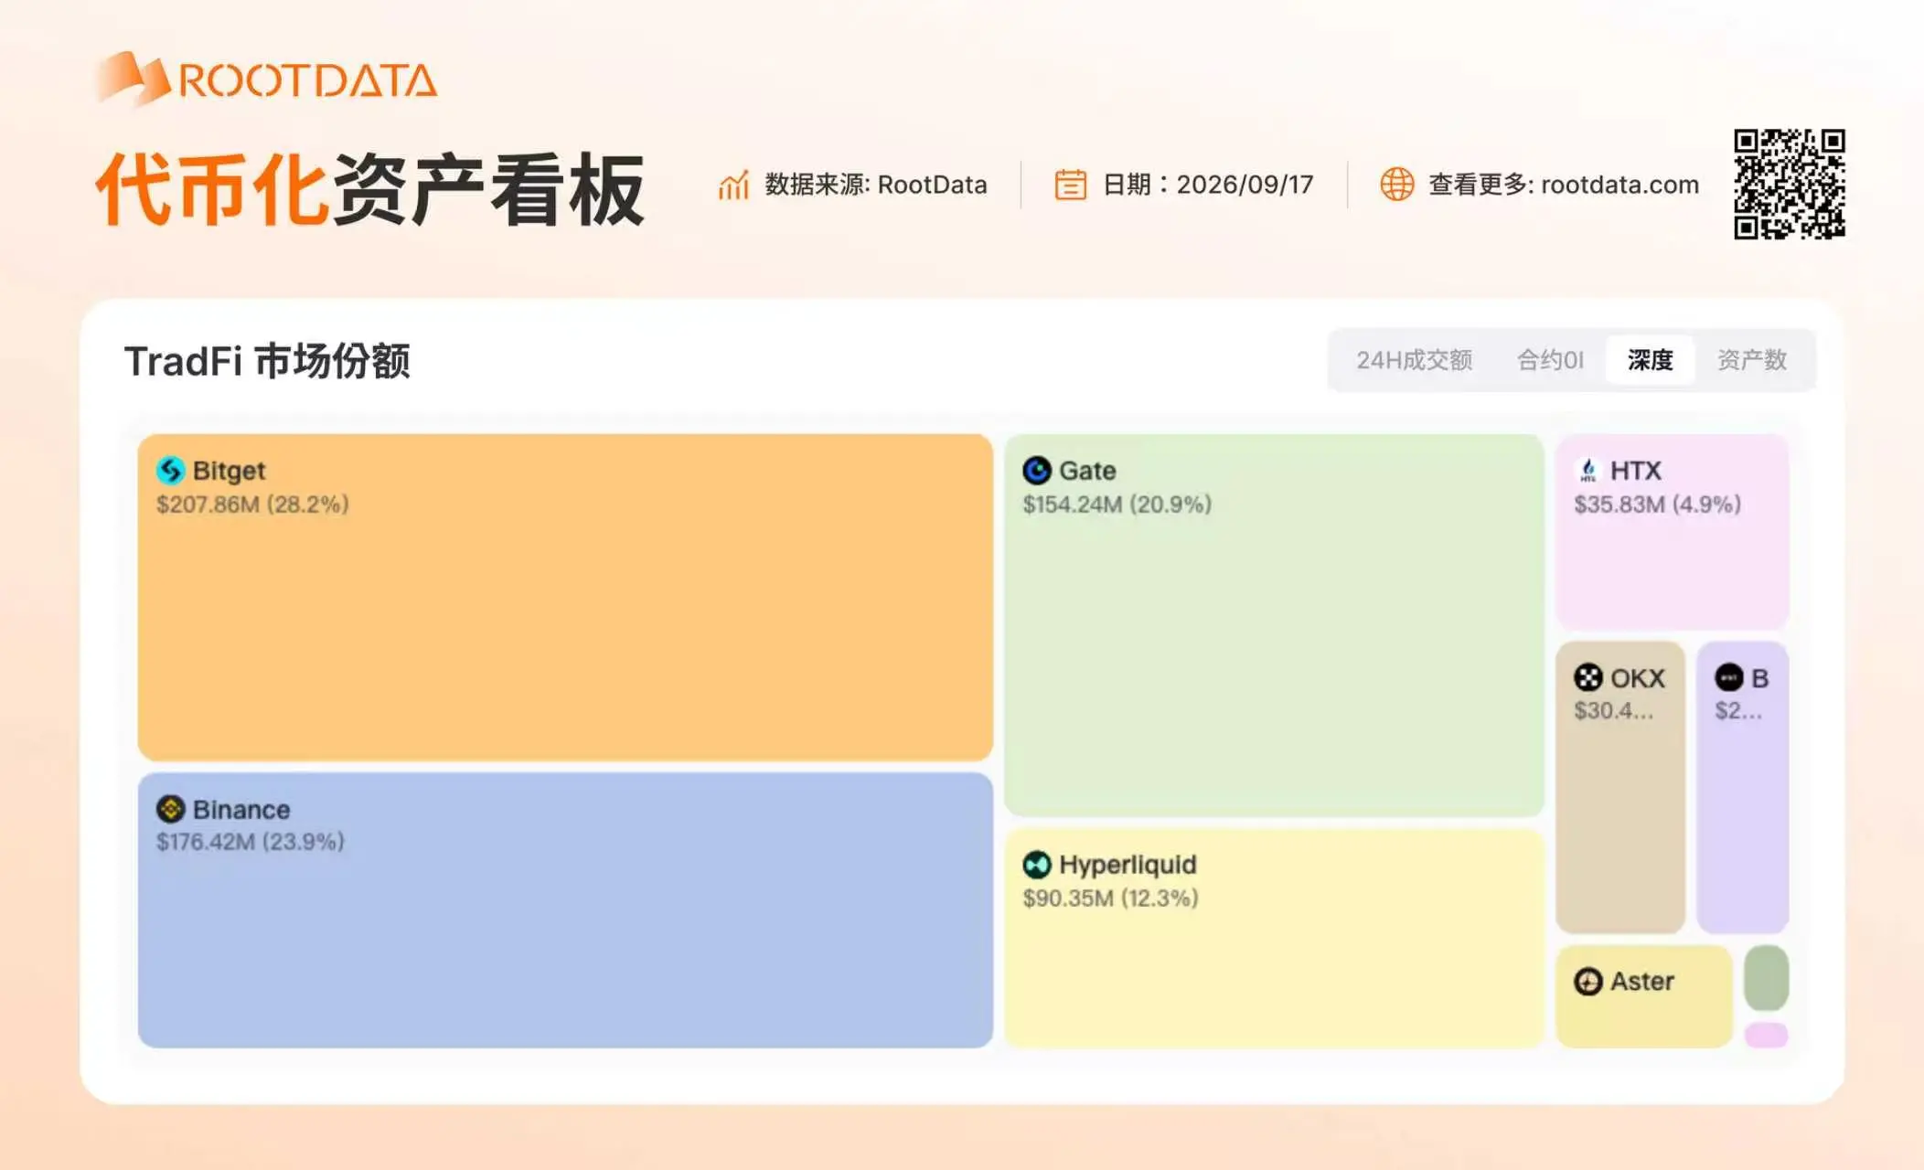This screenshot has height=1170, width=1924.
Task: Click the QR code image
Action: (x=1790, y=184)
